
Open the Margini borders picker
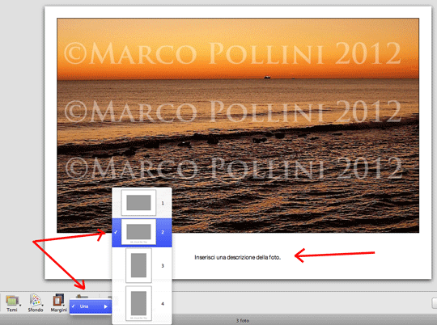point(58,303)
